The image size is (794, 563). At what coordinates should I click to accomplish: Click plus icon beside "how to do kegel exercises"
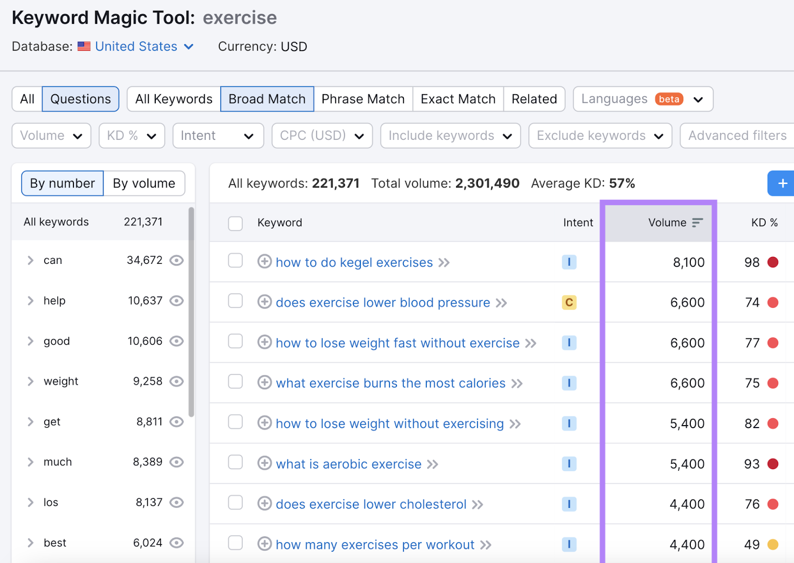(x=265, y=262)
